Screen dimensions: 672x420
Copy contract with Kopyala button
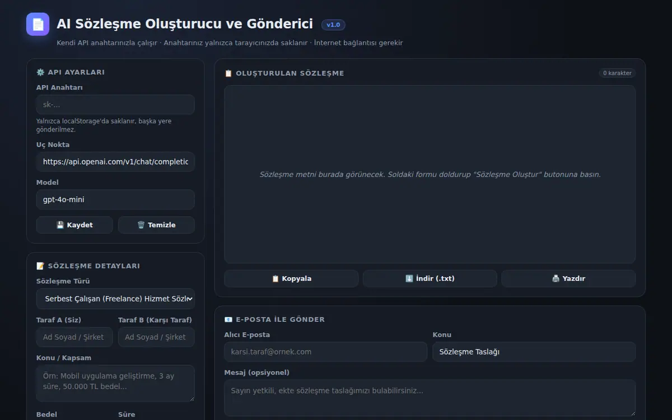291,278
